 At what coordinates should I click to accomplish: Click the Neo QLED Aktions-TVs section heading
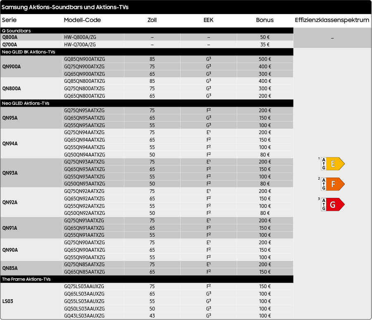[26, 103]
